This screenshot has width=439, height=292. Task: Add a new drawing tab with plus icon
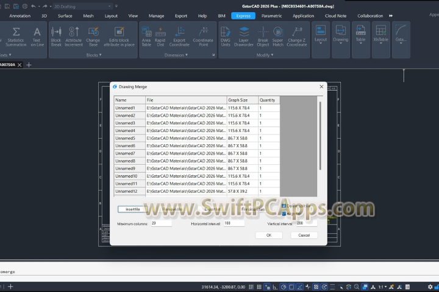click(29, 65)
